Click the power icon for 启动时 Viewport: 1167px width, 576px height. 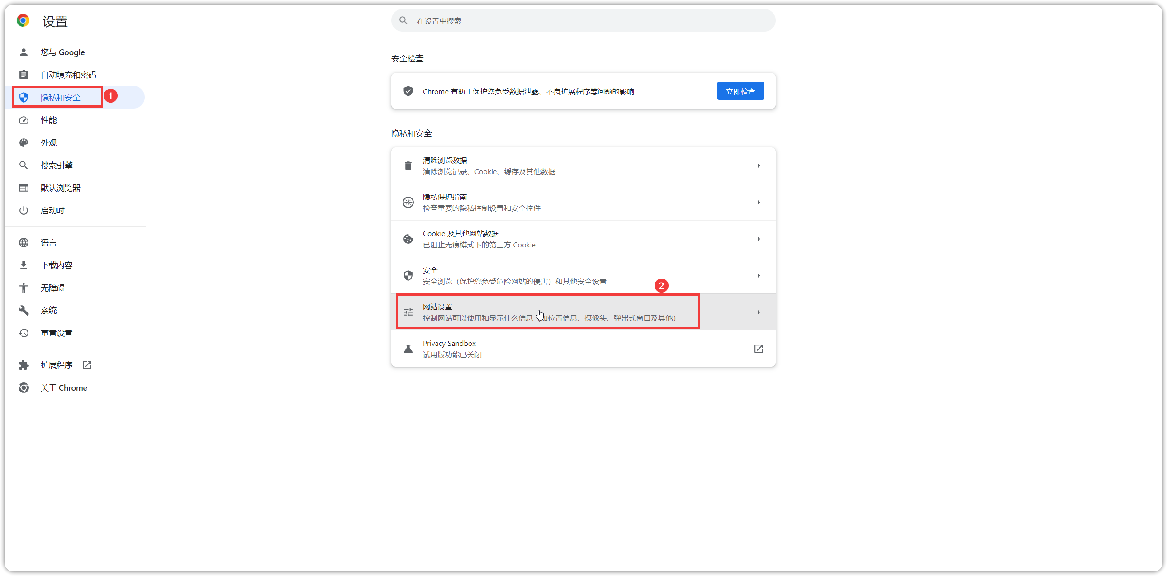pyautogui.click(x=24, y=211)
